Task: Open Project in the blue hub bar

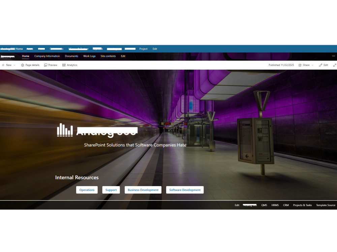Action: (143, 49)
